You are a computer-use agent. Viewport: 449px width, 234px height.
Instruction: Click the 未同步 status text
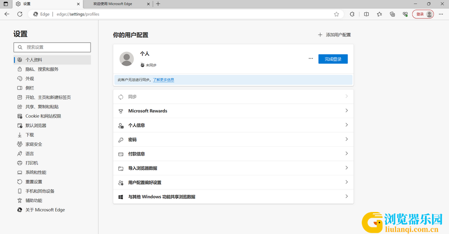point(151,65)
